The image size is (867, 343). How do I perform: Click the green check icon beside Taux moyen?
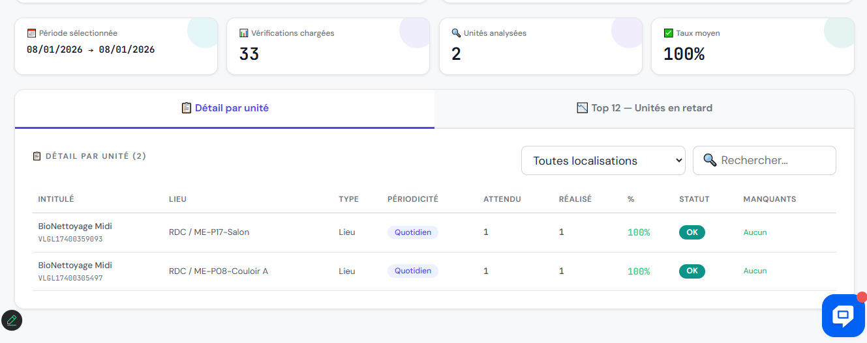(668, 33)
